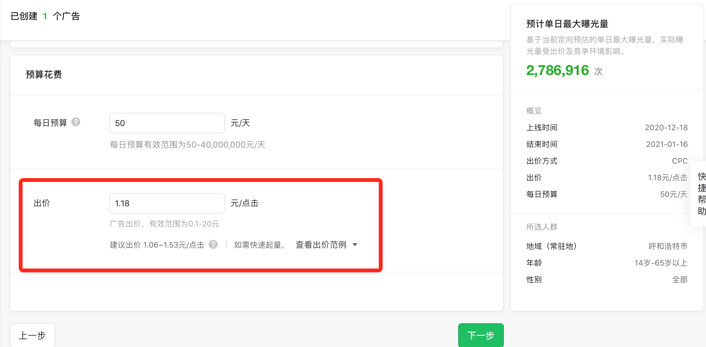Click the 1.18元/点击 overview value
Viewport: 706px width, 347px height.
click(667, 178)
